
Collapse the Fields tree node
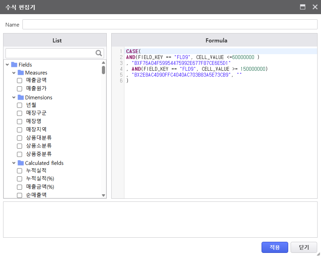[7, 65]
